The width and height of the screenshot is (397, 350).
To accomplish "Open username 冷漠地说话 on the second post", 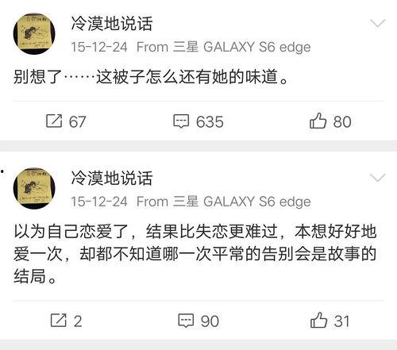I will pos(112,178).
